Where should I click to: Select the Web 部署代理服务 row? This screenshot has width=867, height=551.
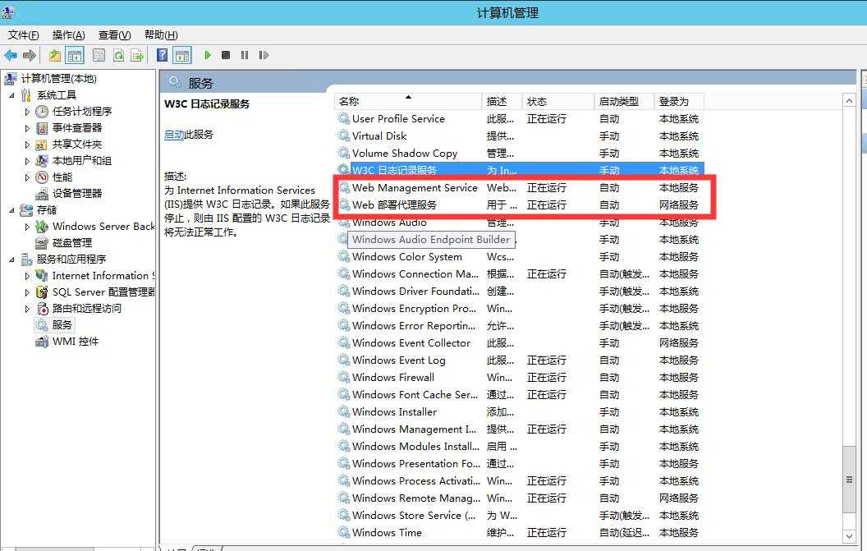click(x=519, y=205)
